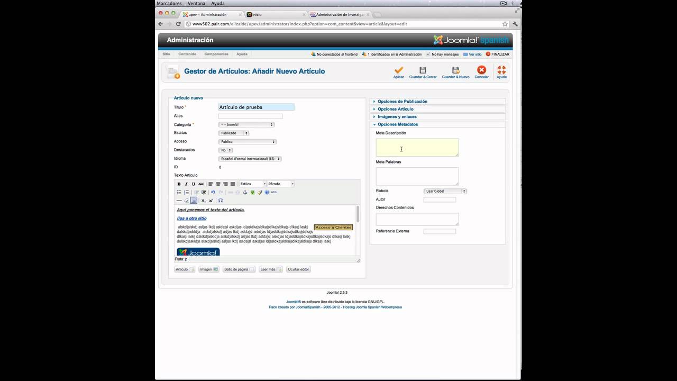Switch to the Inicio browser tab
The height and width of the screenshot is (381, 677).
pyautogui.click(x=276, y=14)
